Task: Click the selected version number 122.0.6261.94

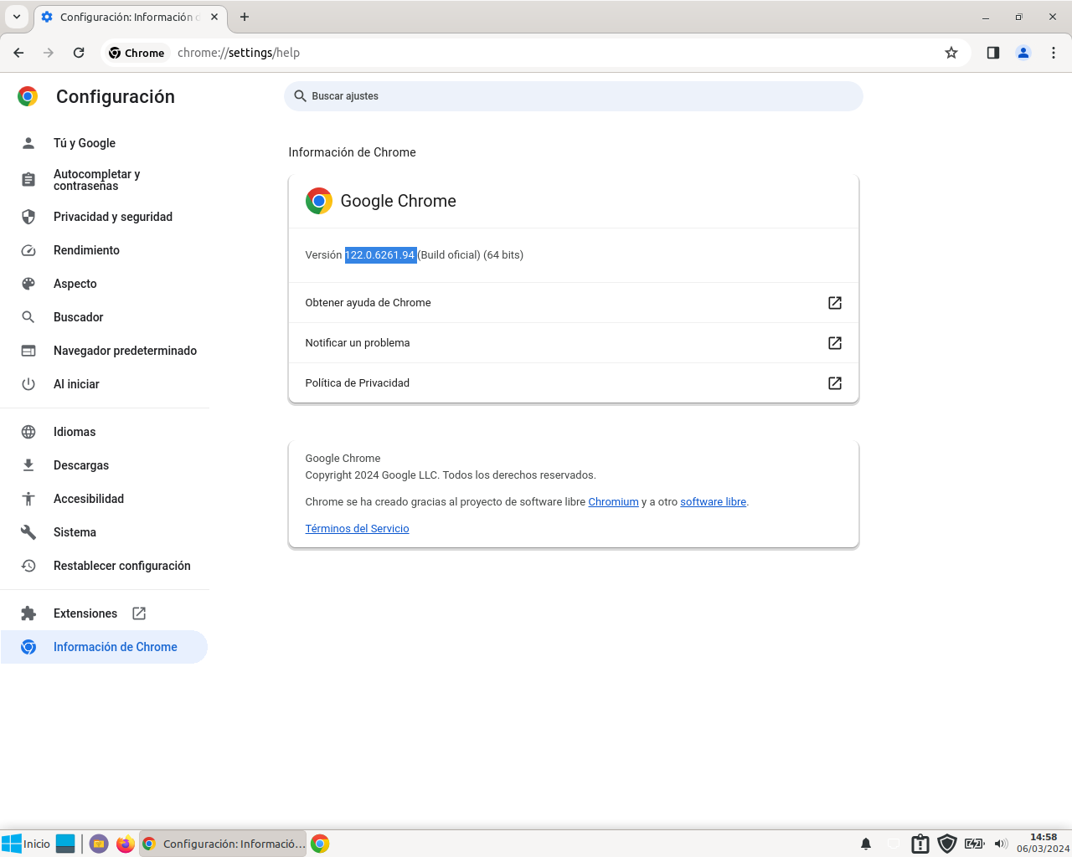Action: pyautogui.click(x=380, y=255)
